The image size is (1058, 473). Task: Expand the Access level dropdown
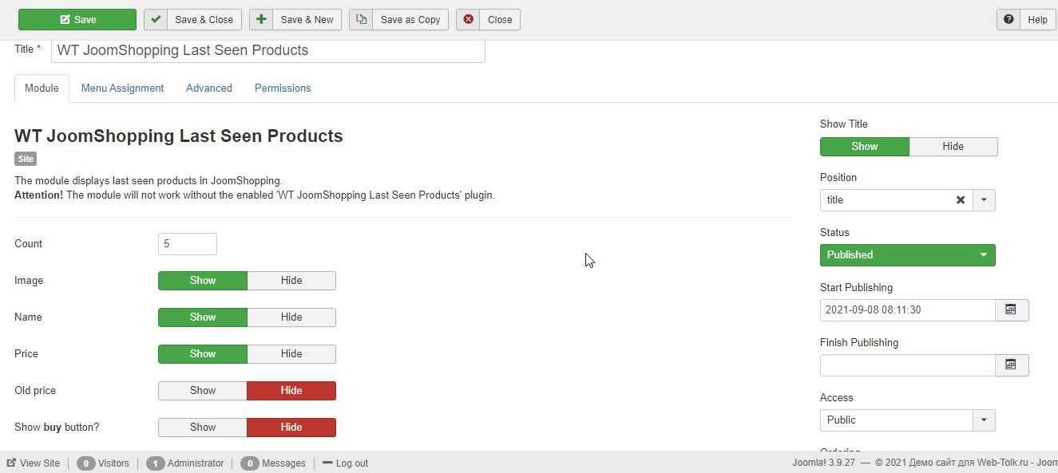[984, 420]
